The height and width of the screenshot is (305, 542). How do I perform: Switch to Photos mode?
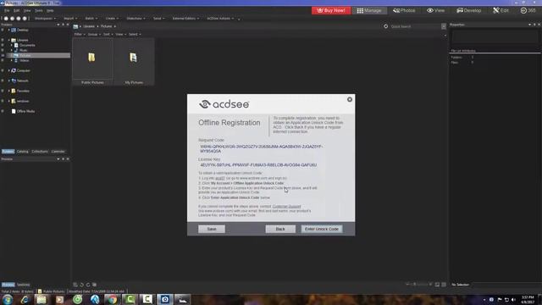coord(404,10)
